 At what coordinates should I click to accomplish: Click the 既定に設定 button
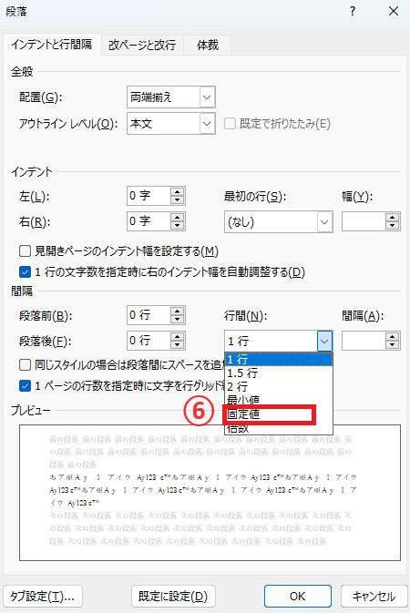(x=173, y=597)
